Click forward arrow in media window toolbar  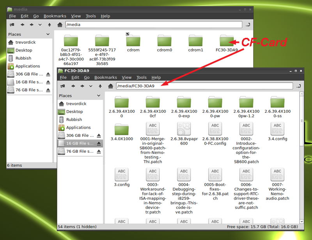click(31, 25)
